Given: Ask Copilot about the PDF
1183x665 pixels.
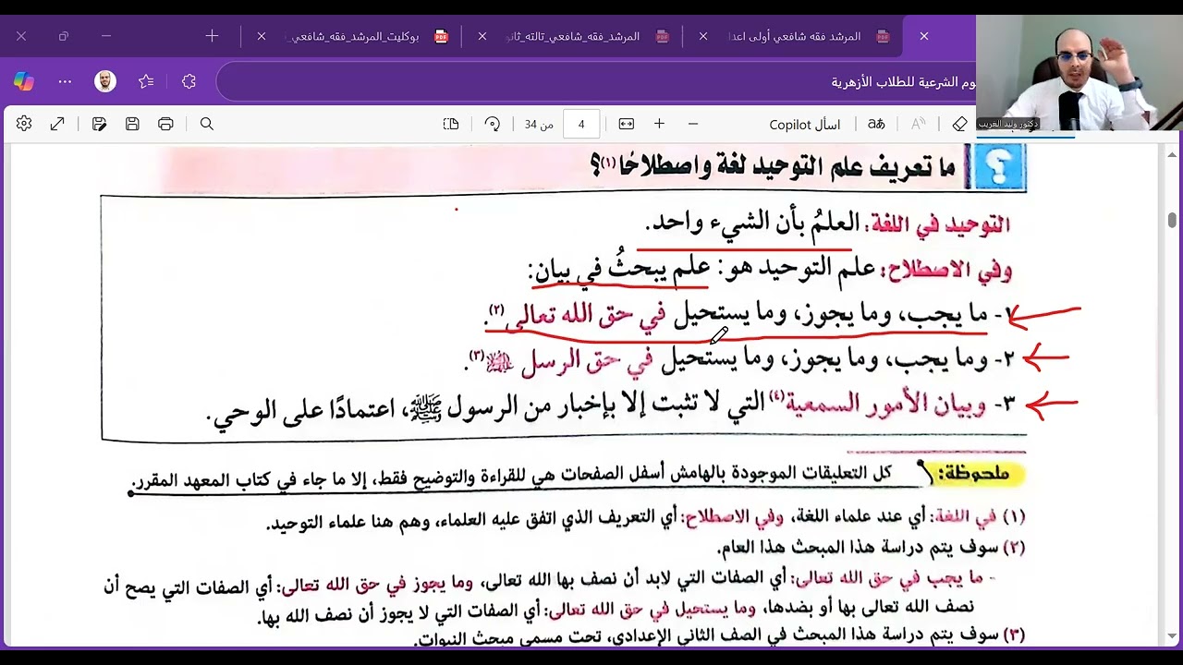Looking at the screenshot, I should pos(804,125).
